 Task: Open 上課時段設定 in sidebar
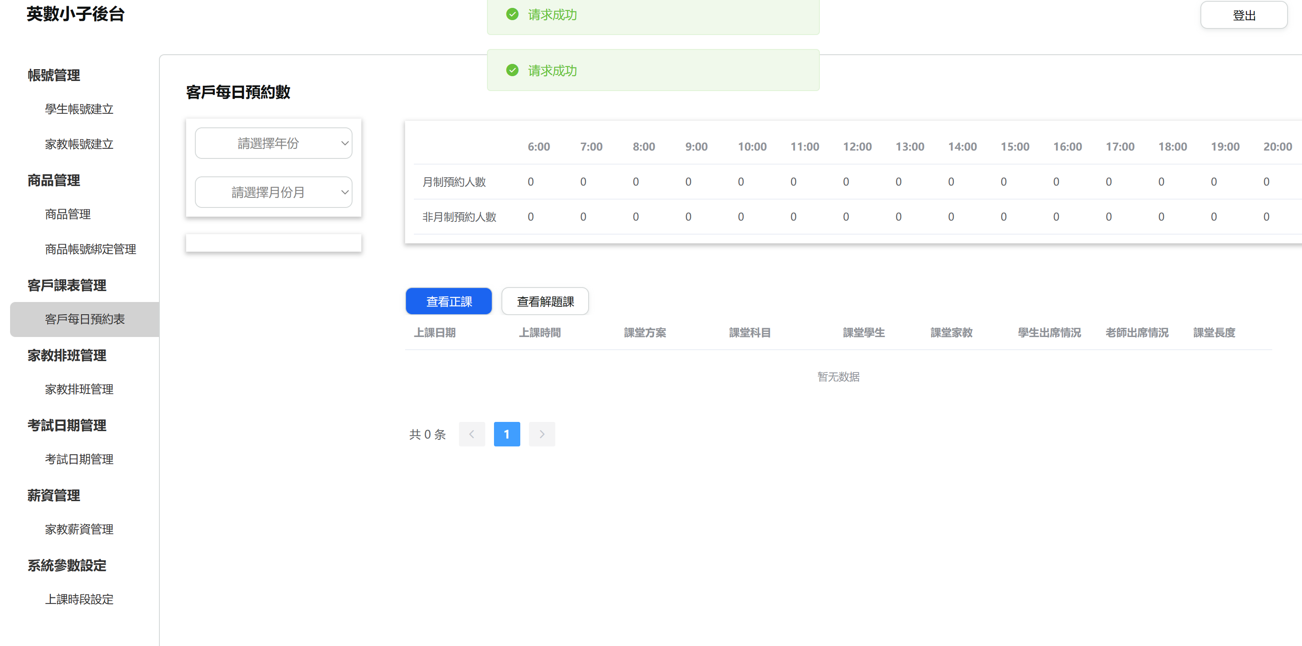click(79, 599)
